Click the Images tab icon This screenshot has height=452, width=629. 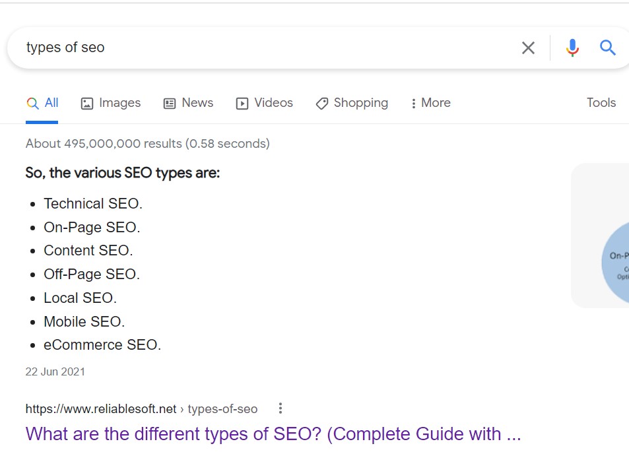[87, 103]
